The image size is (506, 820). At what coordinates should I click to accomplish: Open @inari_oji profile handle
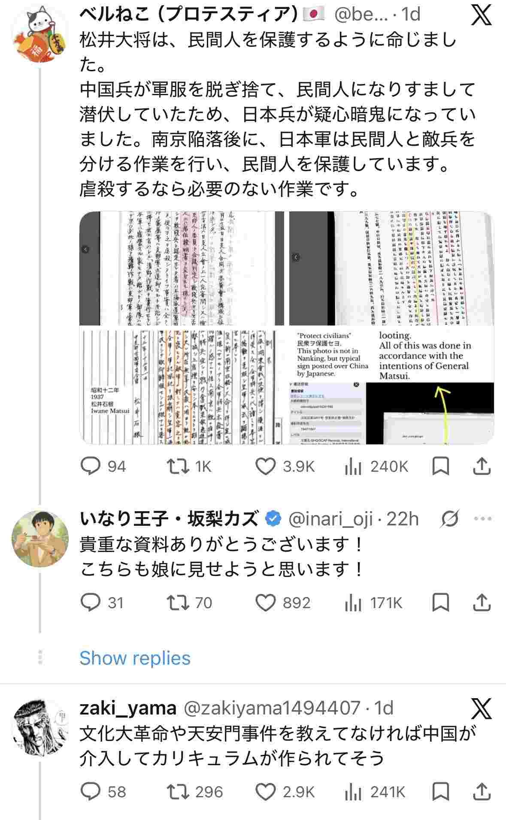(330, 519)
